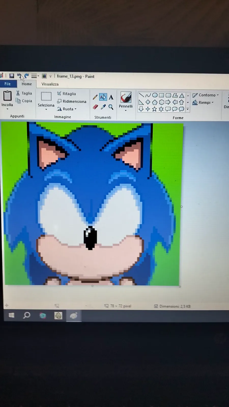Pick the Five-point star shape
The width and height of the screenshot is (229, 407).
click(154, 109)
